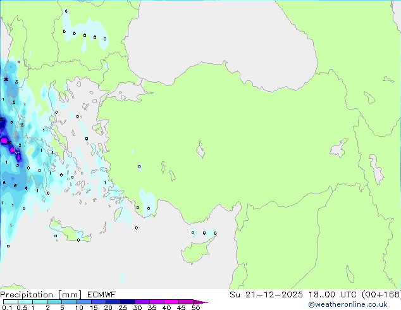This screenshot has height=310, width=401.
Task: Select the legend swatch between 5 and 10
Action: point(70,302)
